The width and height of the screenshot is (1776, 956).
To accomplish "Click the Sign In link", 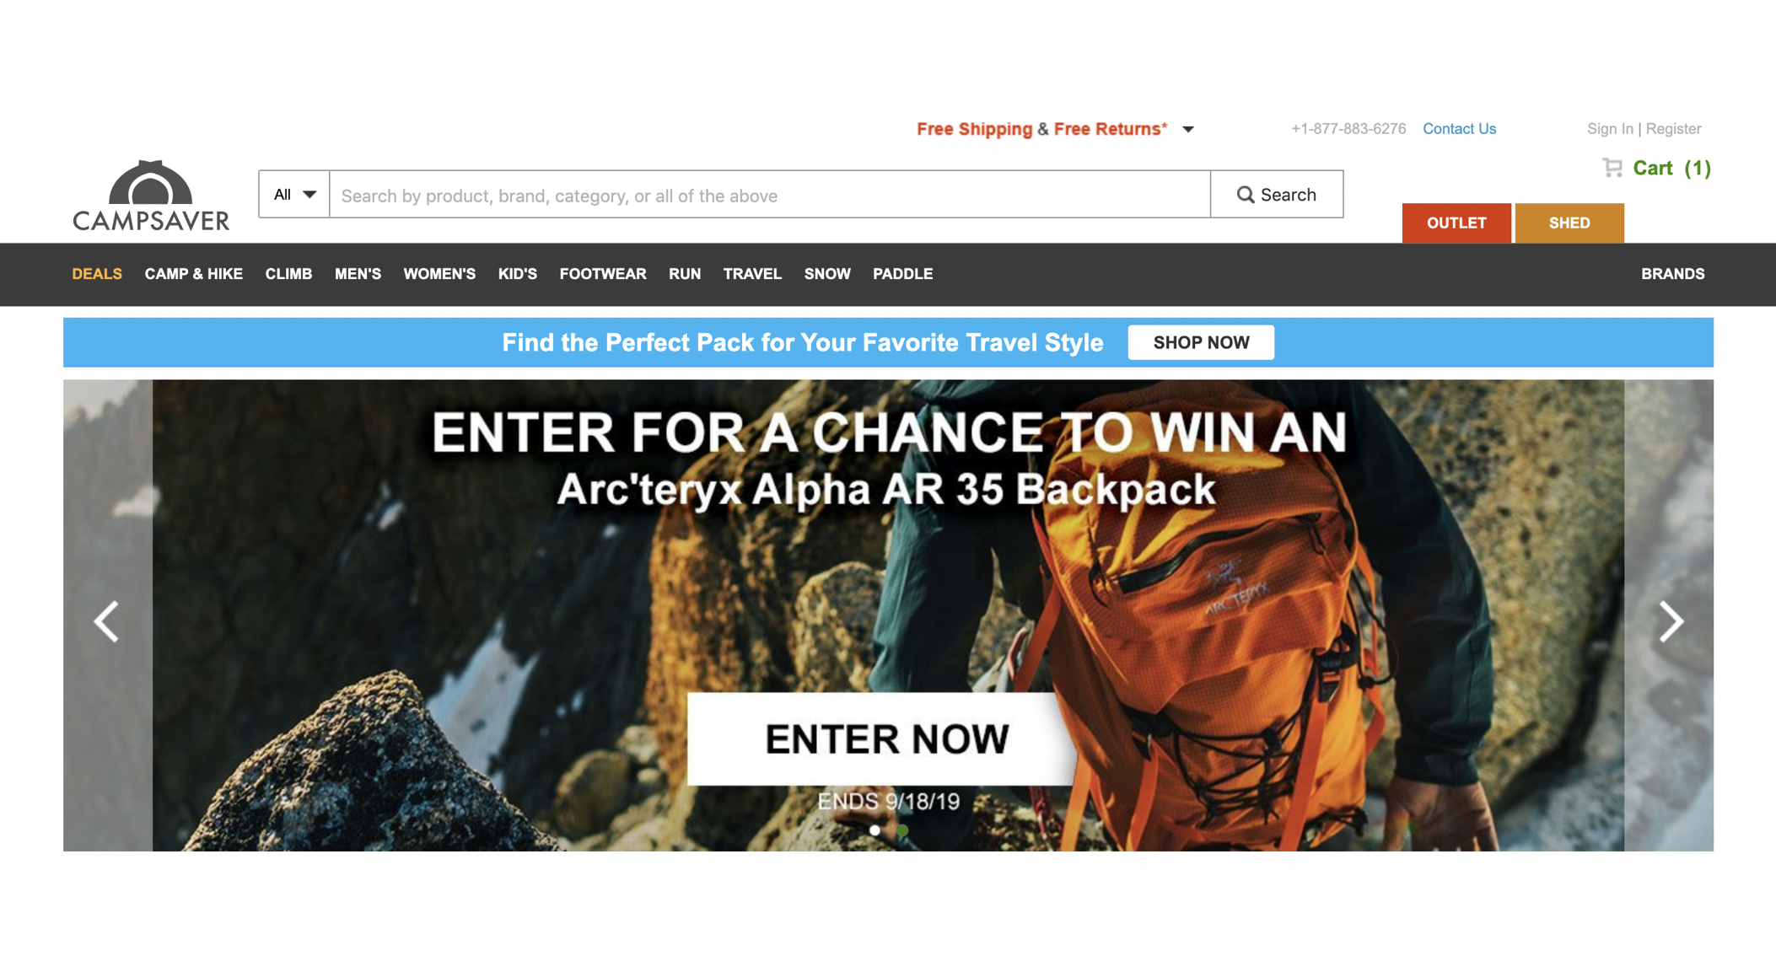I will click(1610, 129).
